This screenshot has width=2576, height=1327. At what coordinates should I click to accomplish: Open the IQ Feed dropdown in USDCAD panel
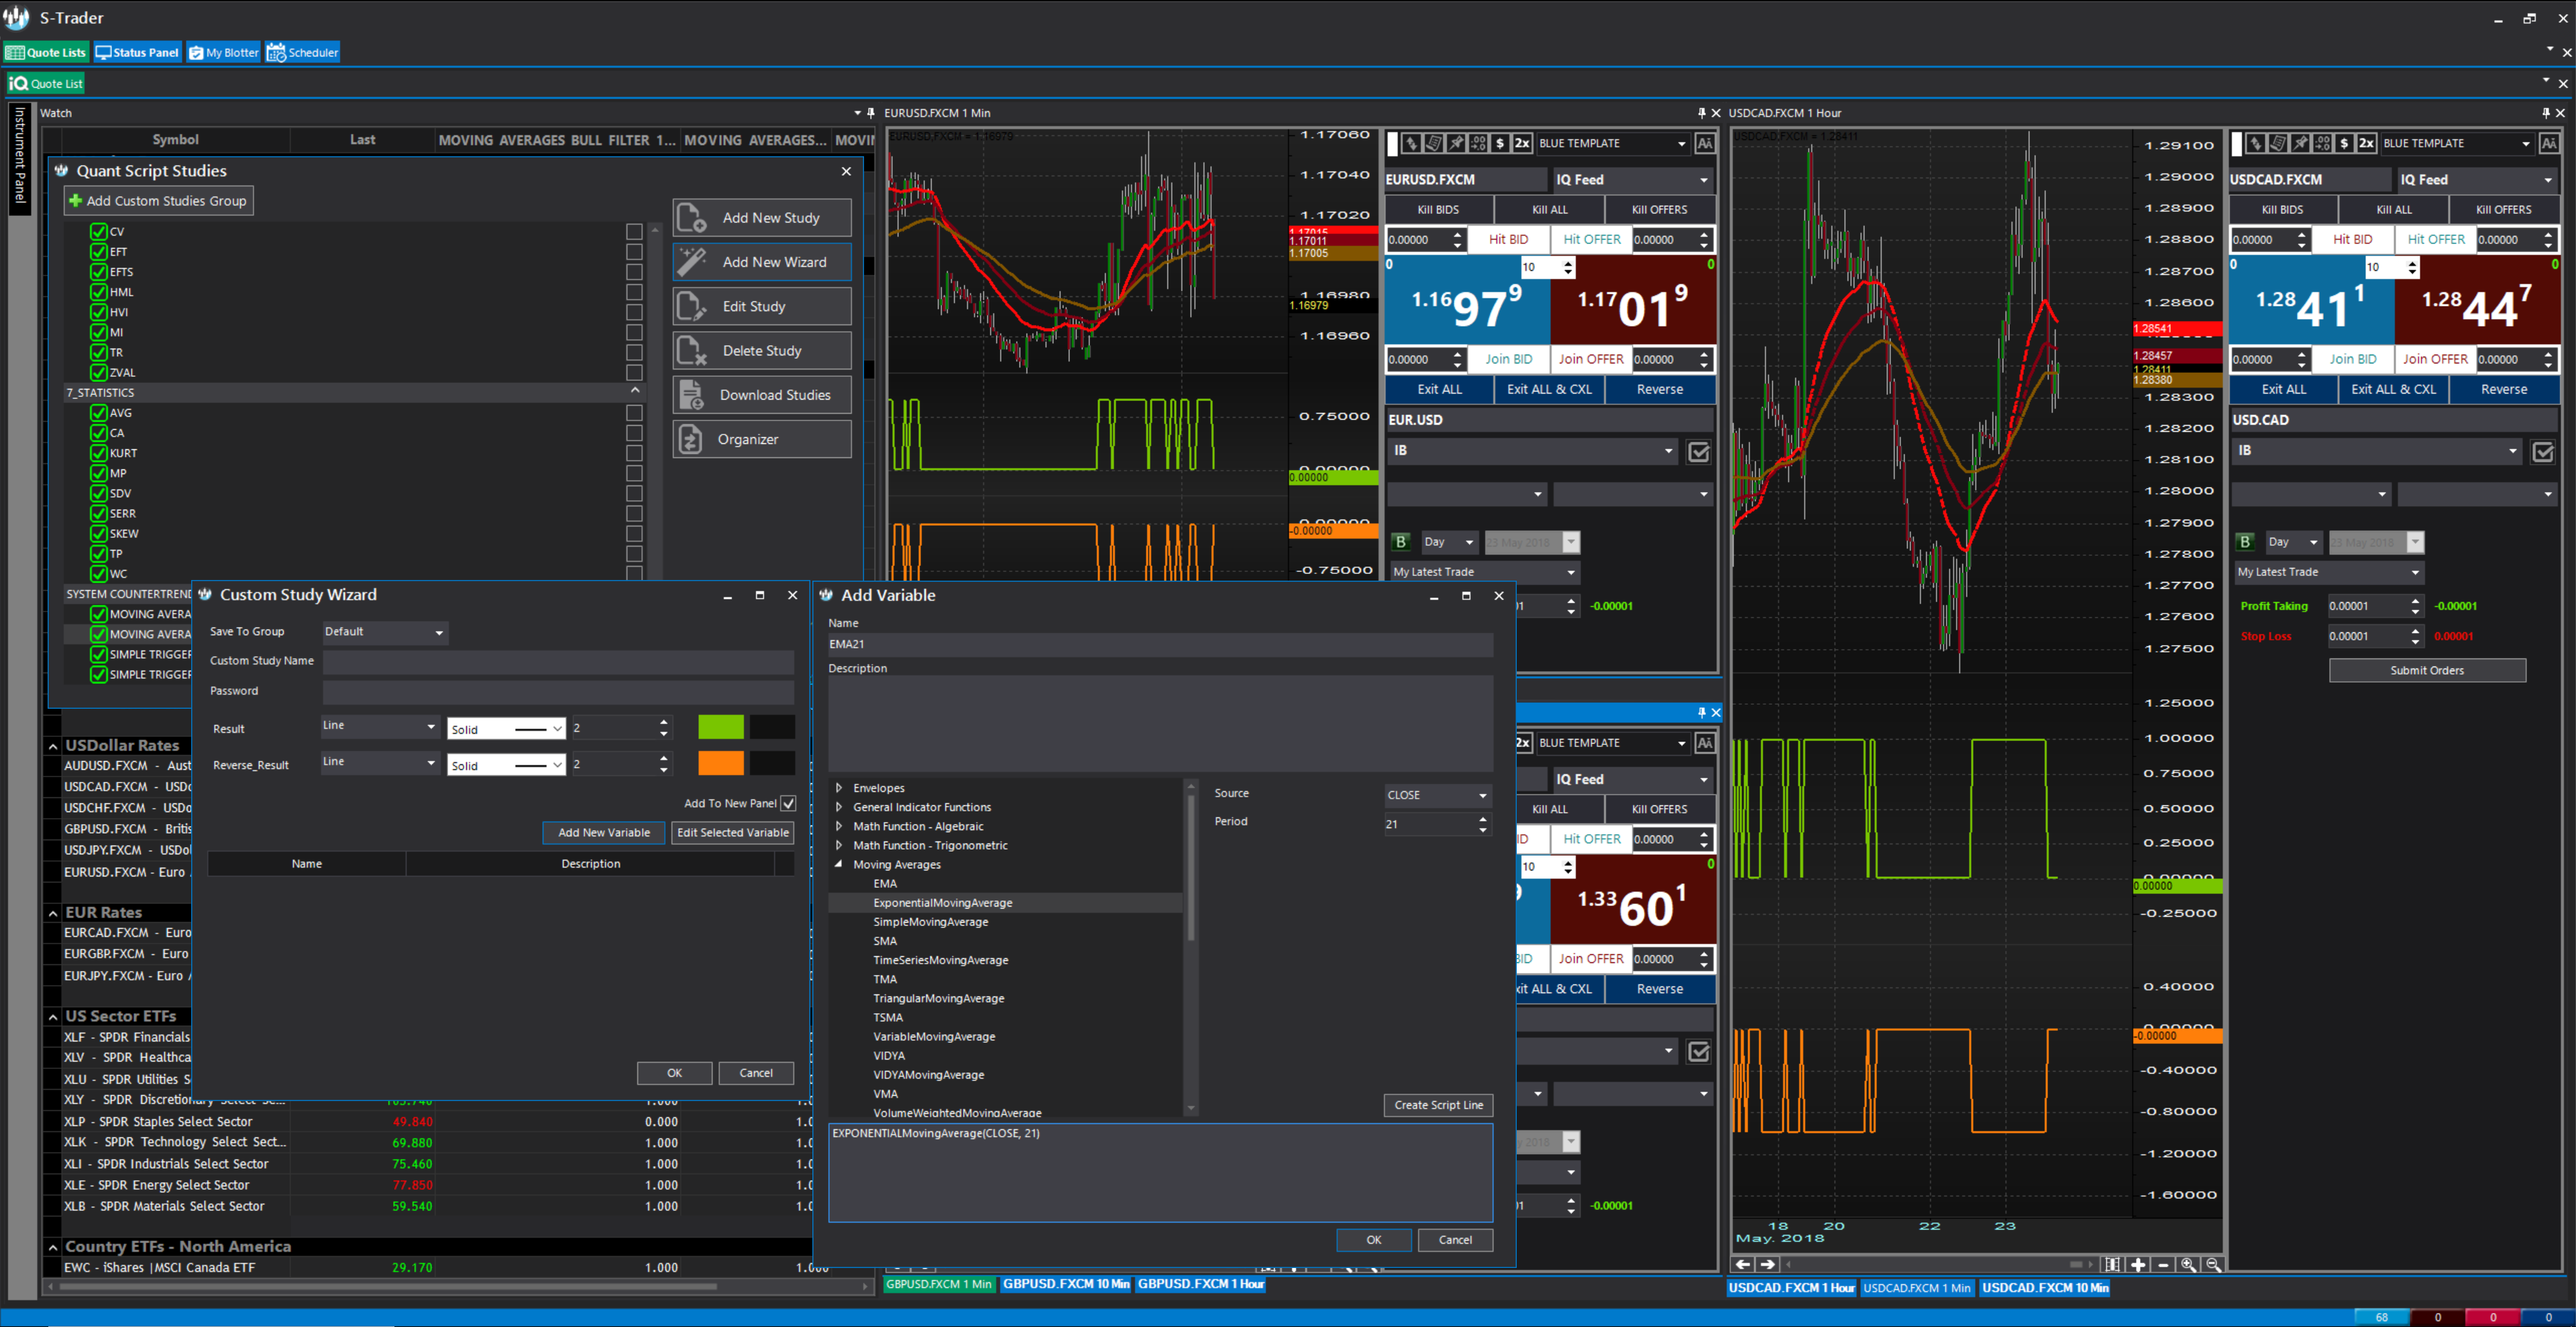point(2477,180)
